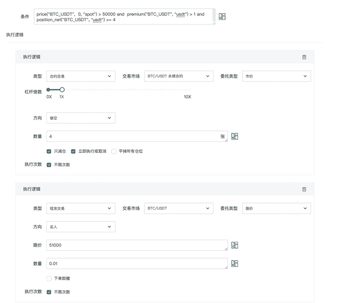Open expression builder icon next to contract 数量 field
Viewport: 364px width, 303px height.
click(x=235, y=137)
